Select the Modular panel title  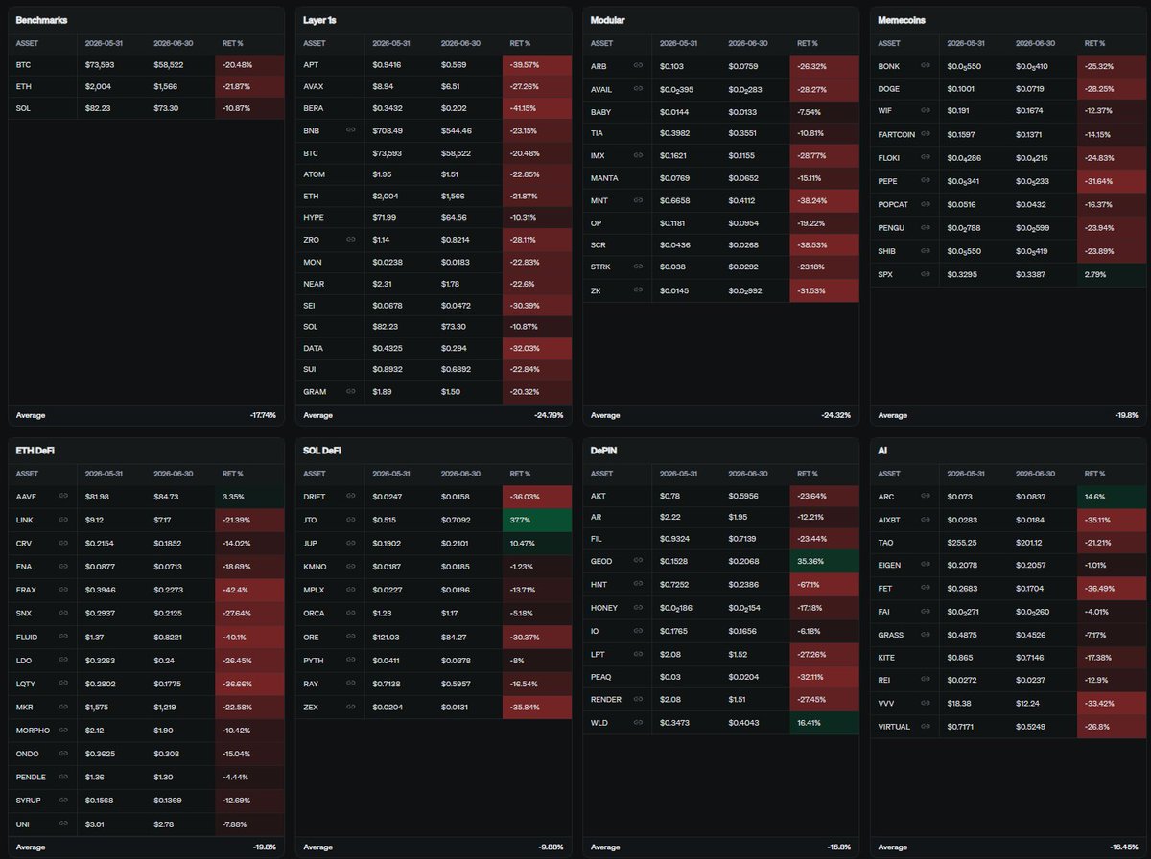click(x=607, y=19)
